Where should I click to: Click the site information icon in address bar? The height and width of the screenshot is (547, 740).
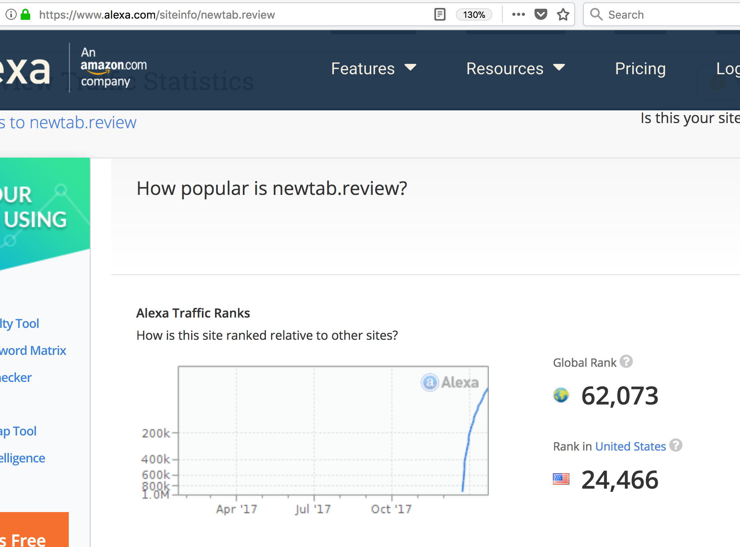point(11,15)
